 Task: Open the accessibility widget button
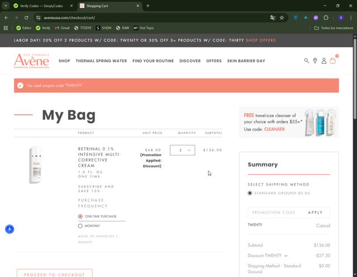9,229
